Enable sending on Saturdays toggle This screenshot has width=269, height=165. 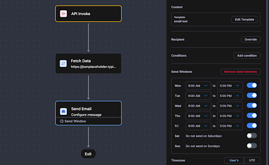point(252,136)
